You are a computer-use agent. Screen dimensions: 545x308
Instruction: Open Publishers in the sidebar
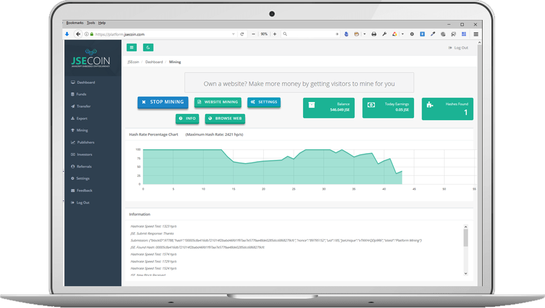83,142
